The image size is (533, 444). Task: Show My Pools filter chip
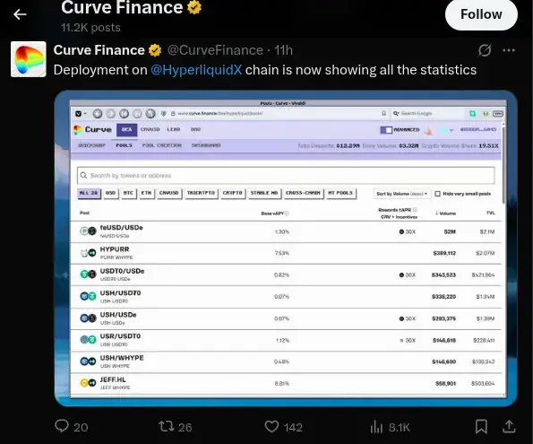coord(340,193)
